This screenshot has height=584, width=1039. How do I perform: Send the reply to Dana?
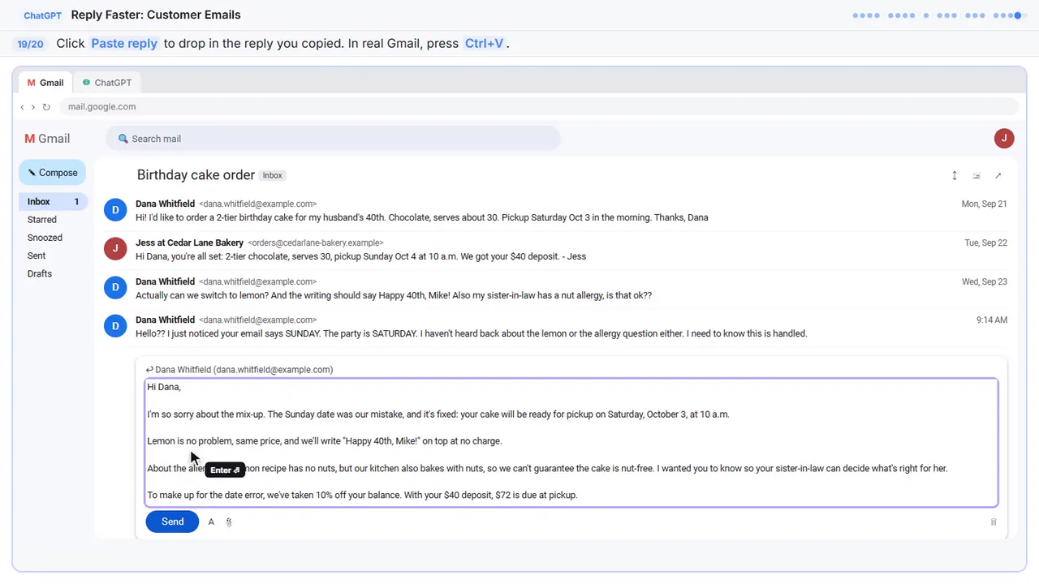pos(172,522)
